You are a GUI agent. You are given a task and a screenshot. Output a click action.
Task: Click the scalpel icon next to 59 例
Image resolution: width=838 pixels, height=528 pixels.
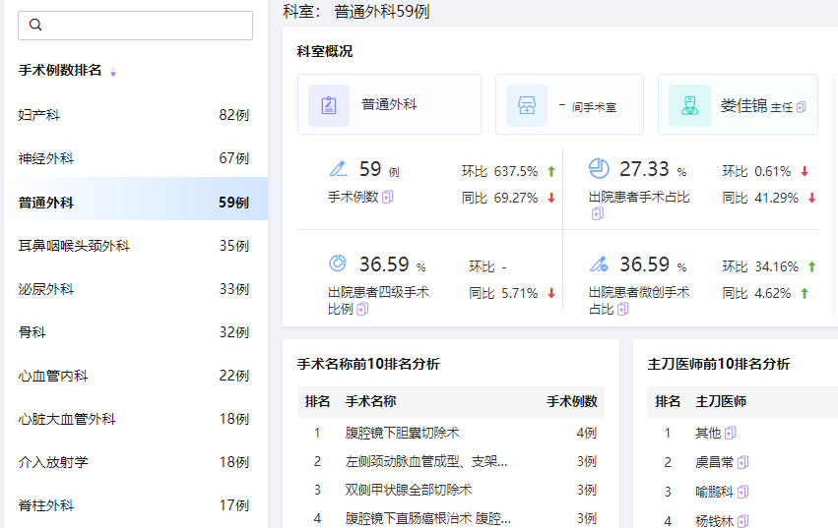coord(338,169)
